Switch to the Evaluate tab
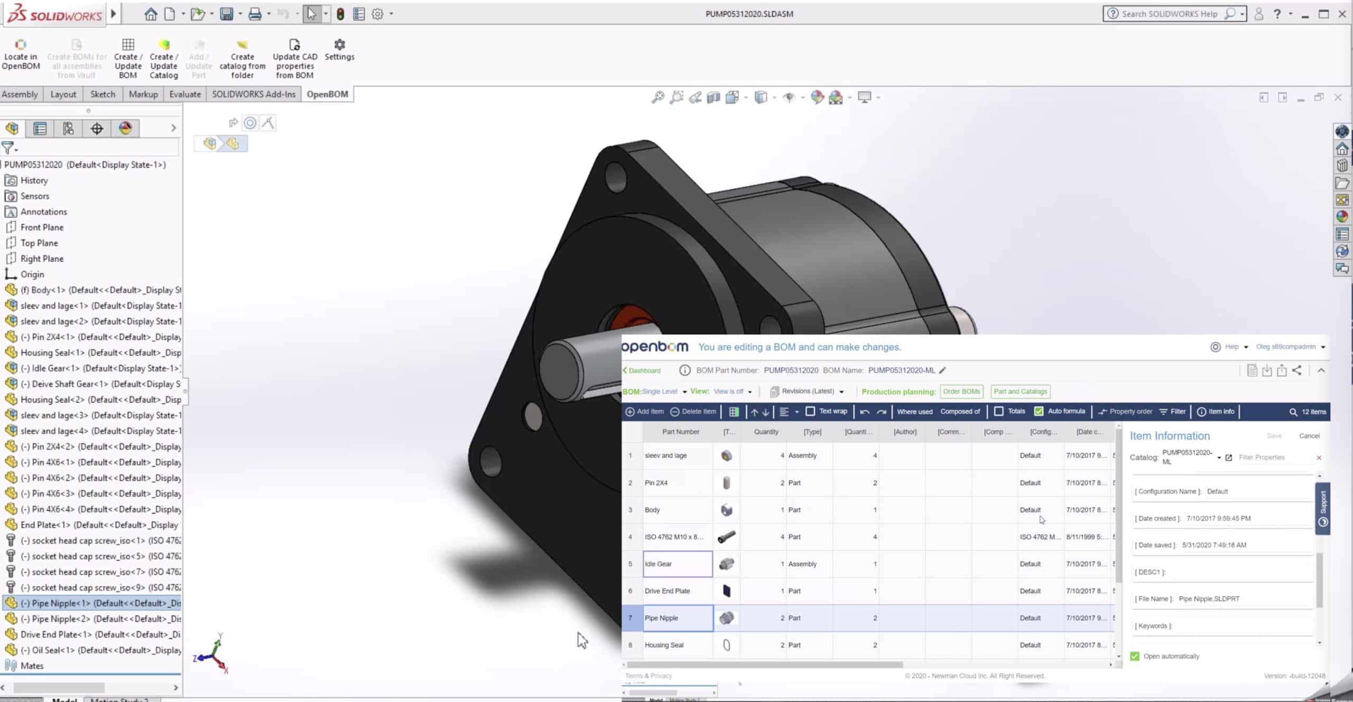 coord(185,94)
